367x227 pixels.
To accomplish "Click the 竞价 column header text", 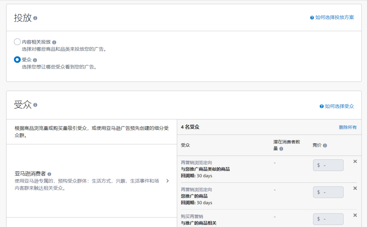I will [x=317, y=145].
